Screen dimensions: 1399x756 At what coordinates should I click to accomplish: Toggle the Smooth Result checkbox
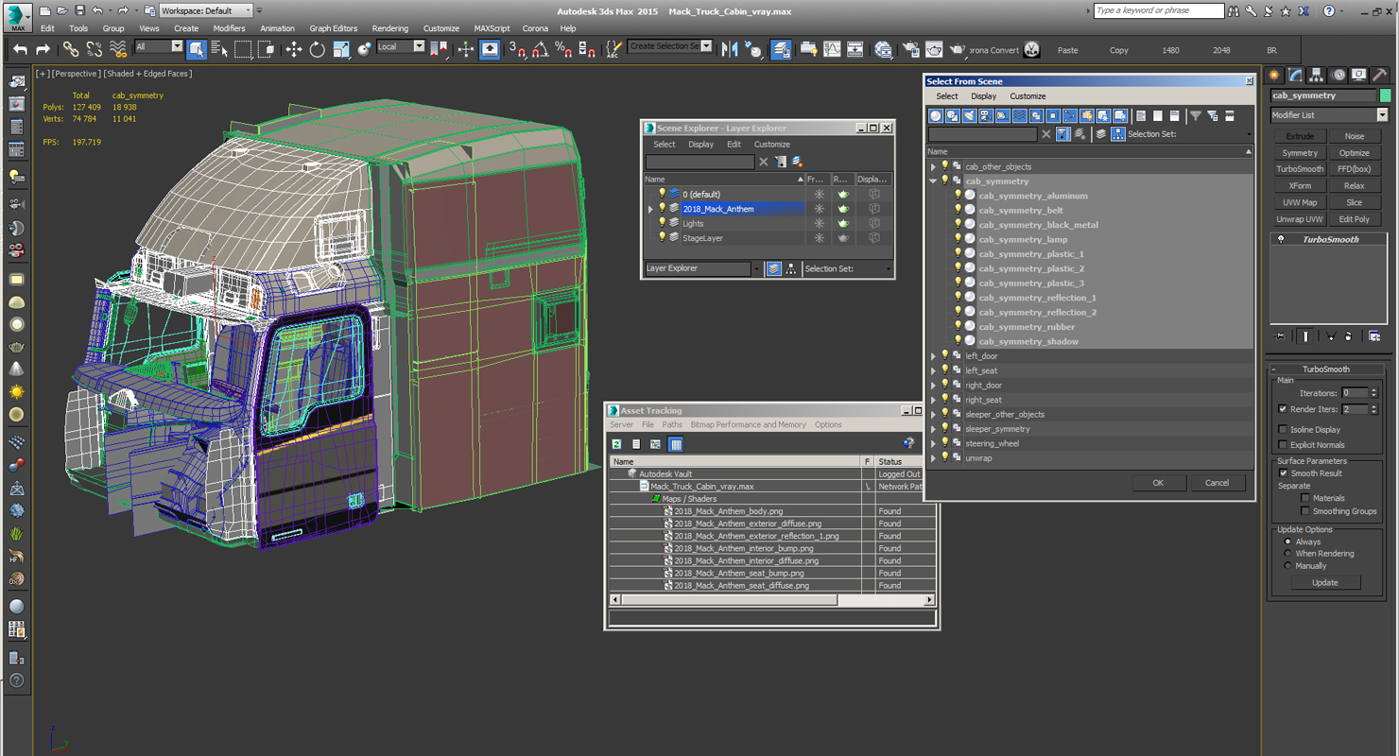[1283, 473]
